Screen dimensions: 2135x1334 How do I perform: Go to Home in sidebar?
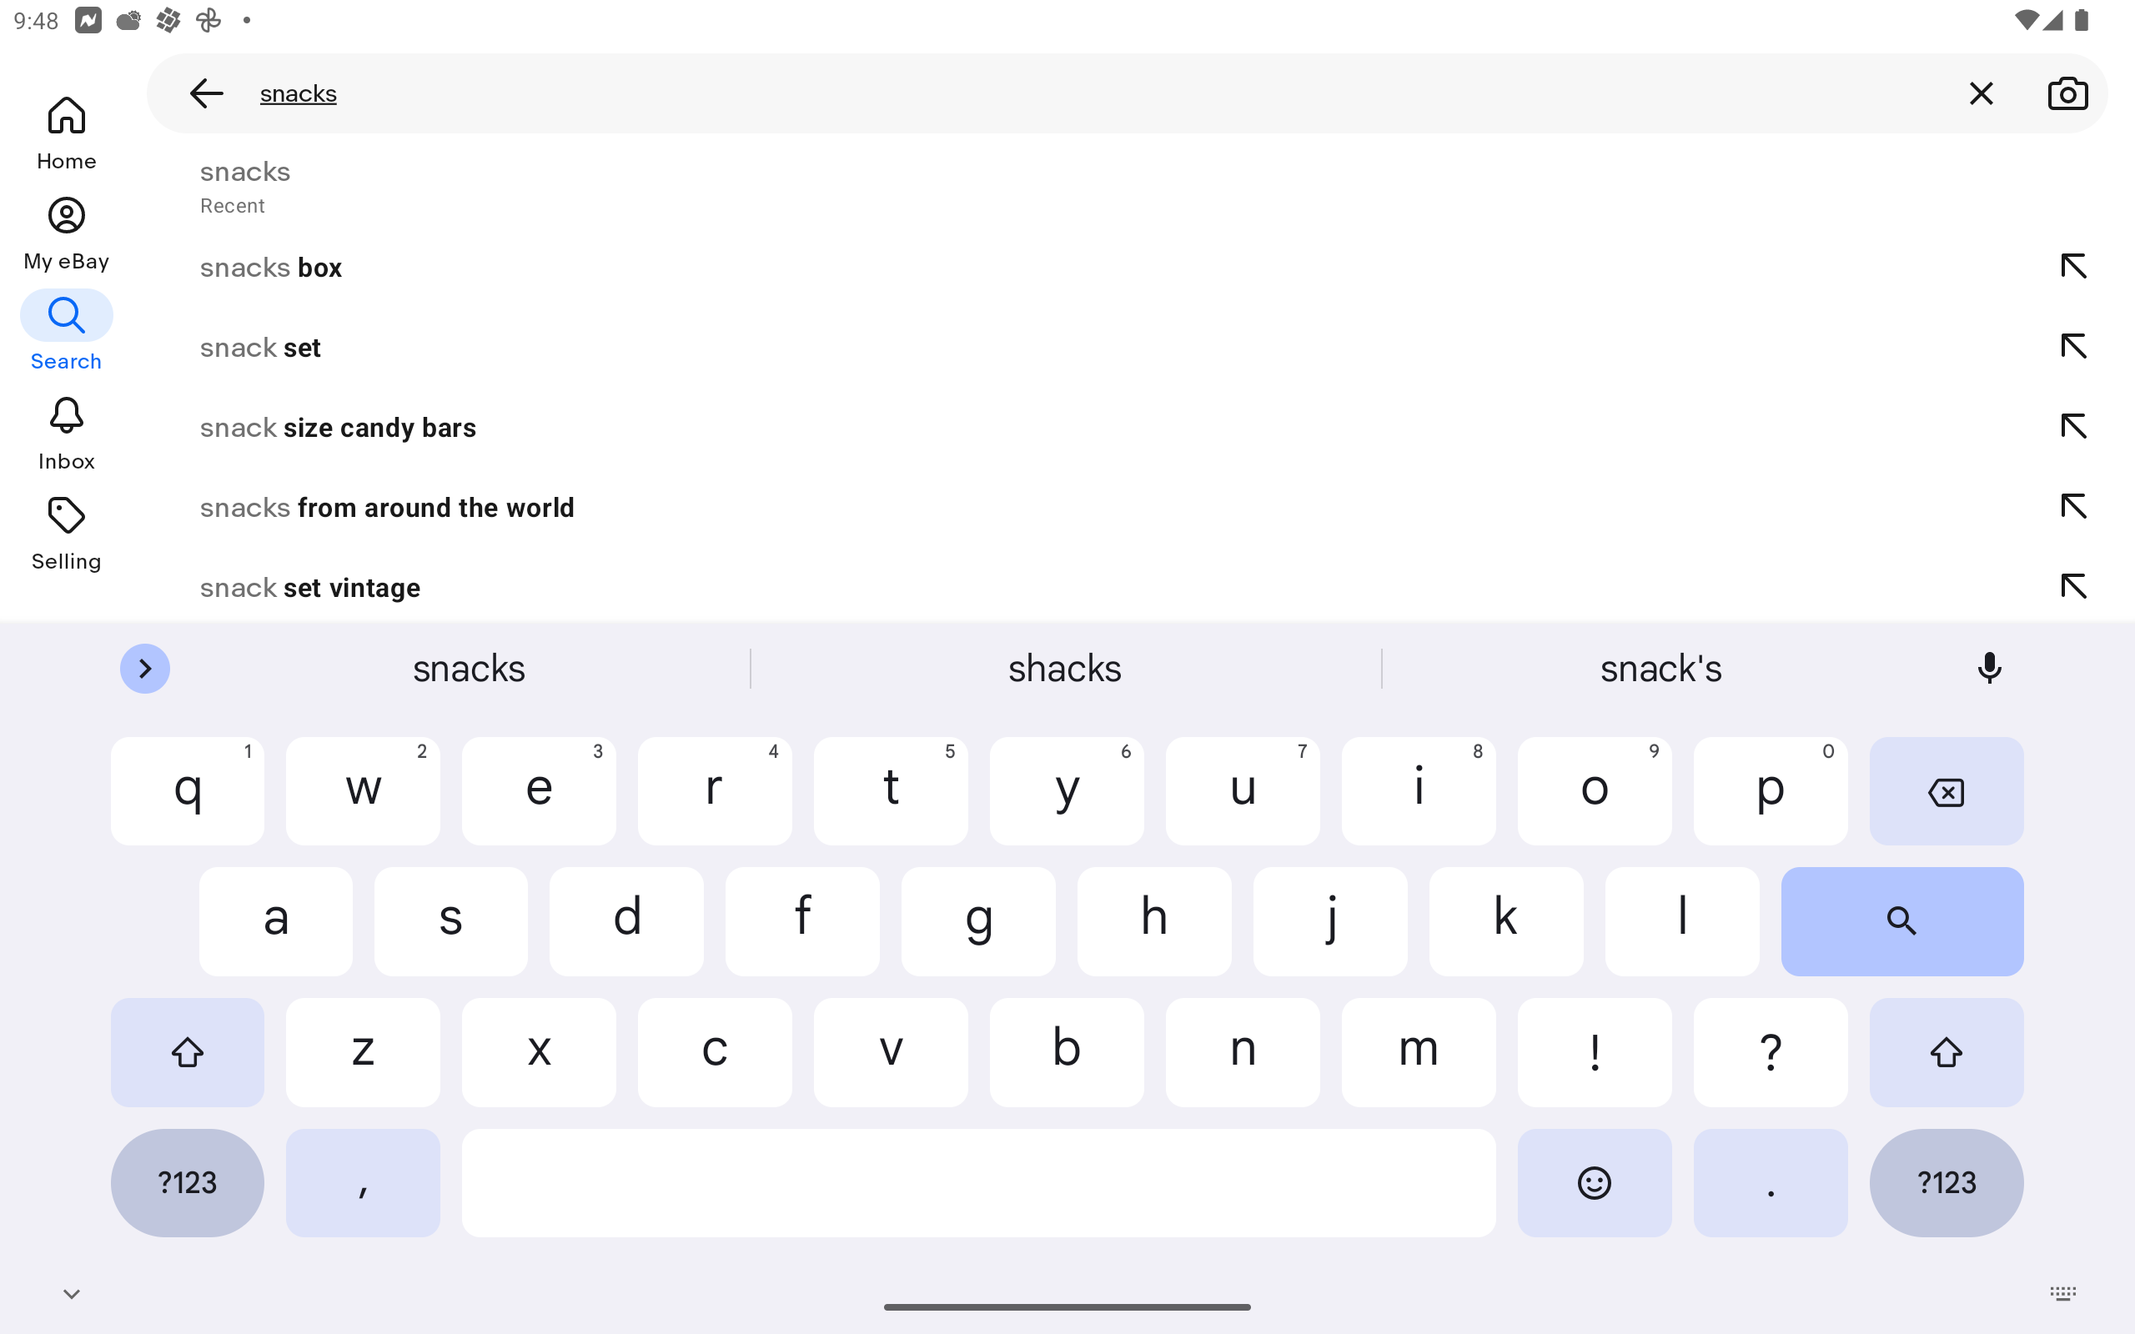66,133
